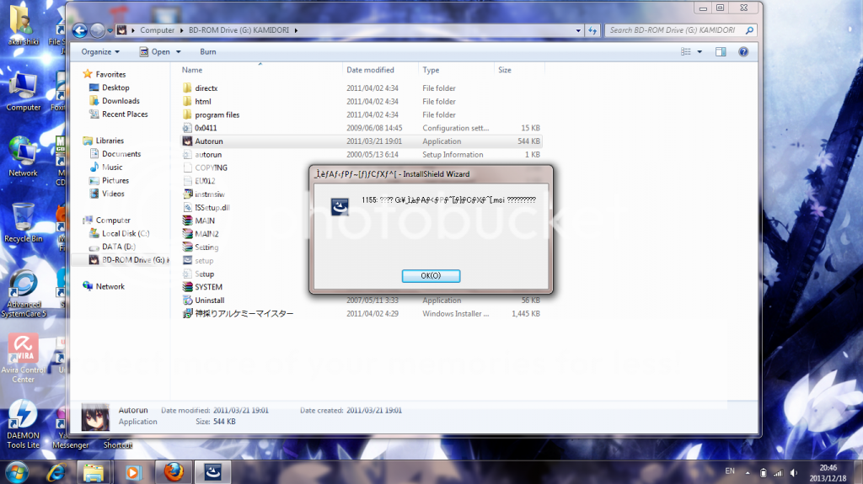Image resolution: width=863 pixels, height=484 pixels.
Task: Open Firefox from the taskbar
Action: pyautogui.click(x=174, y=471)
